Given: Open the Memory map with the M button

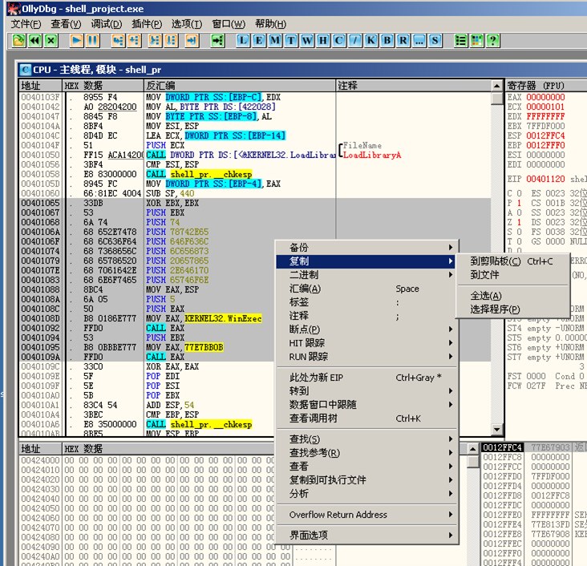Looking at the screenshot, I should [275, 40].
